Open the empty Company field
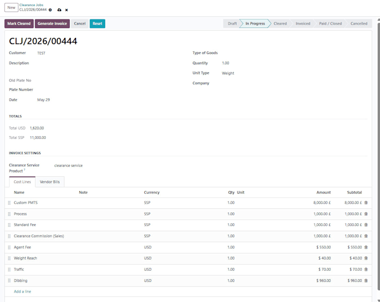This screenshot has width=380, height=302. pos(294,83)
